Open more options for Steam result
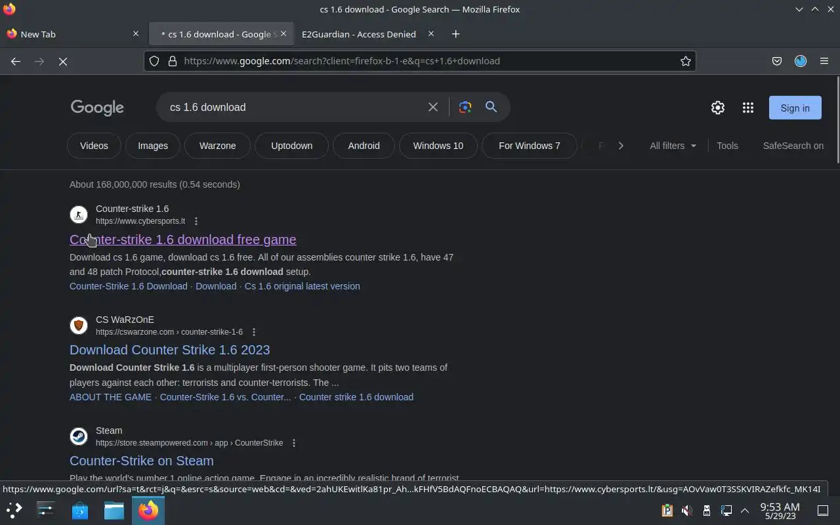 click(x=294, y=443)
